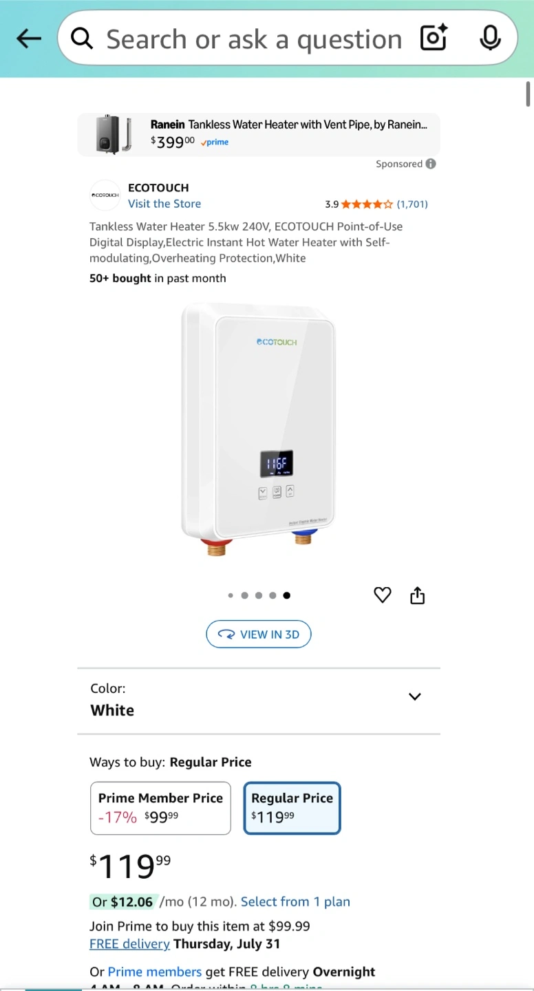The height and width of the screenshot is (991, 534).
Task: Go to first image carousel dot
Action: (x=231, y=596)
